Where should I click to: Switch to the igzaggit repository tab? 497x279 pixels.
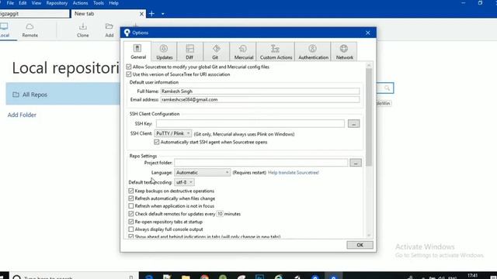(34, 14)
